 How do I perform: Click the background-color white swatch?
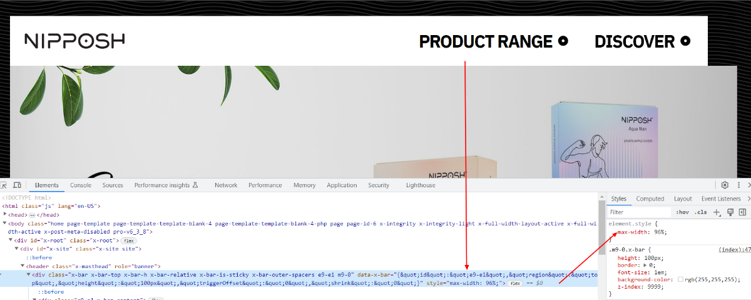tap(680, 279)
